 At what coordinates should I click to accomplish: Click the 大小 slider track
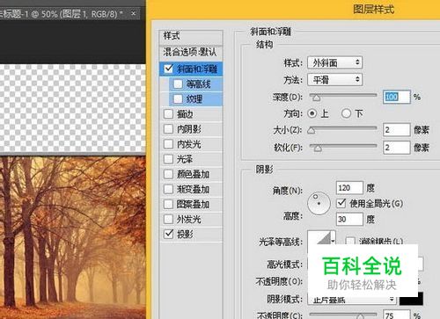click(343, 128)
